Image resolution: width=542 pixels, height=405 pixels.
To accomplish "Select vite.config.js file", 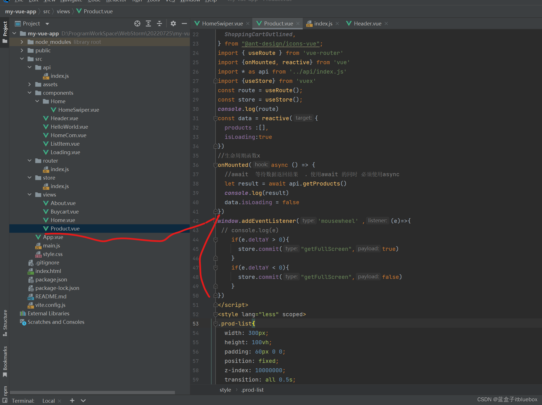I will [x=50, y=305].
